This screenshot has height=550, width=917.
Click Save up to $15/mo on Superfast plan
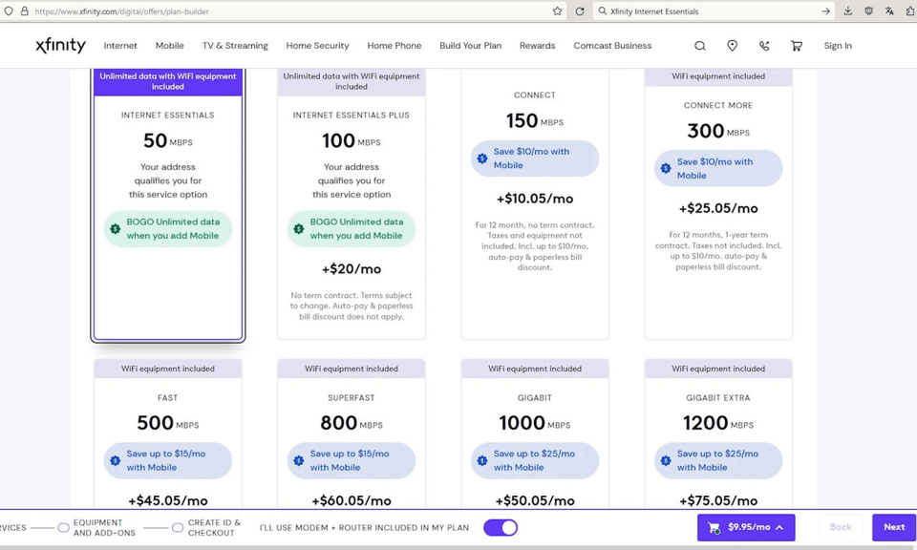pos(352,460)
